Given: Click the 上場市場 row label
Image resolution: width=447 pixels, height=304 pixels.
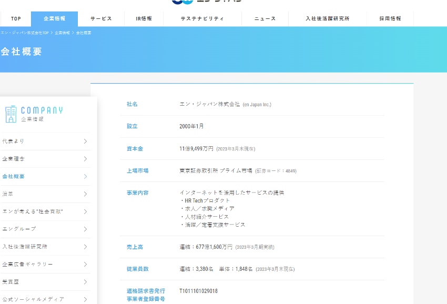Looking at the screenshot, I should (137, 171).
